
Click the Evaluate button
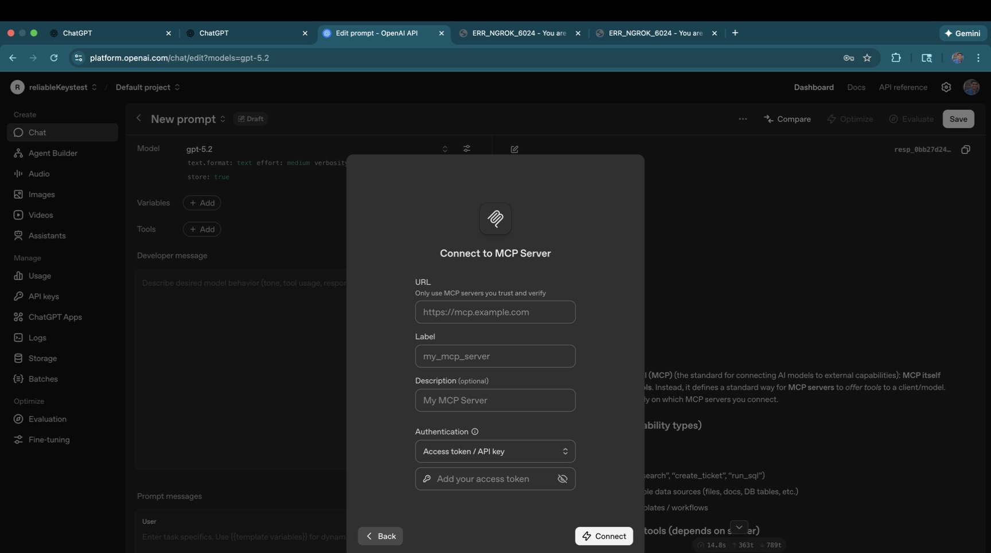911,119
